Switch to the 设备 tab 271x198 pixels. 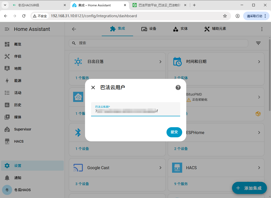pyautogui.click(x=149, y=29)
